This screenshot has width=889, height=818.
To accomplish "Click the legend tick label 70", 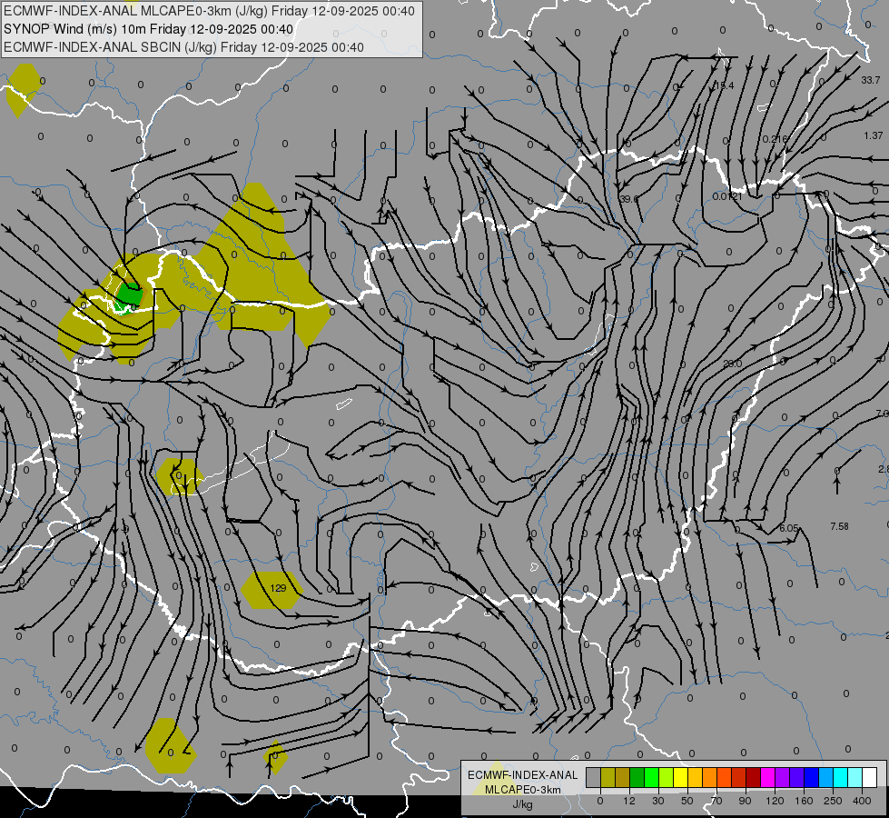I will [716, 801].
